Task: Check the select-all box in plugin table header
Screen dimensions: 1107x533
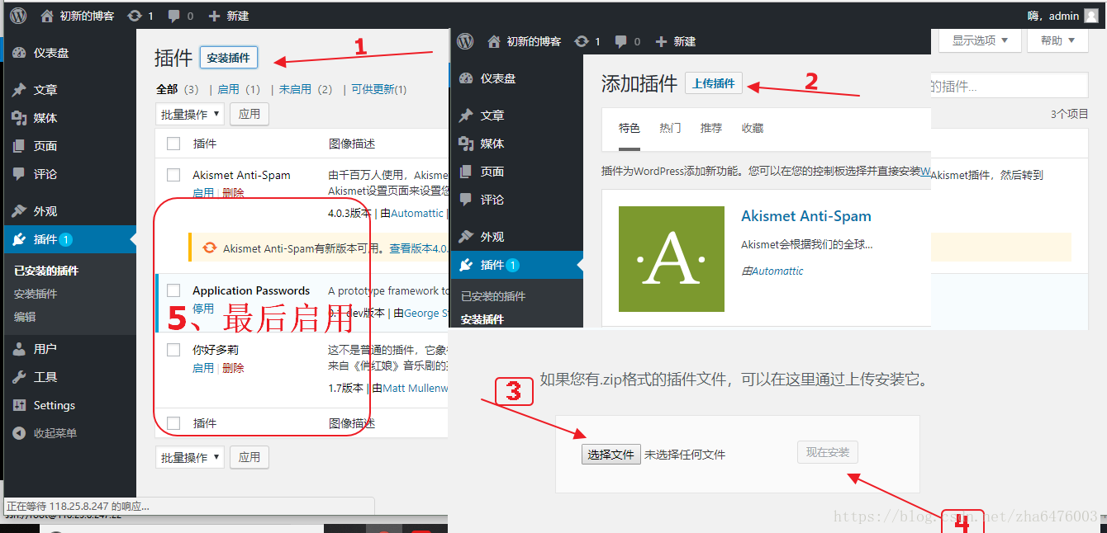Action: (173, 144)
